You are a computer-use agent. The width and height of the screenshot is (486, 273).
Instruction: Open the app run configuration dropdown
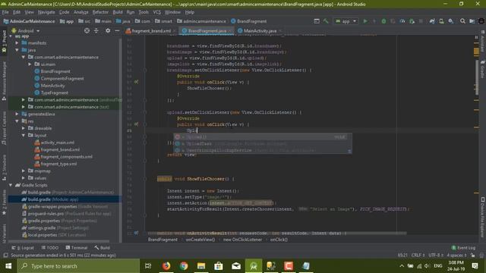tap(346, 21)
